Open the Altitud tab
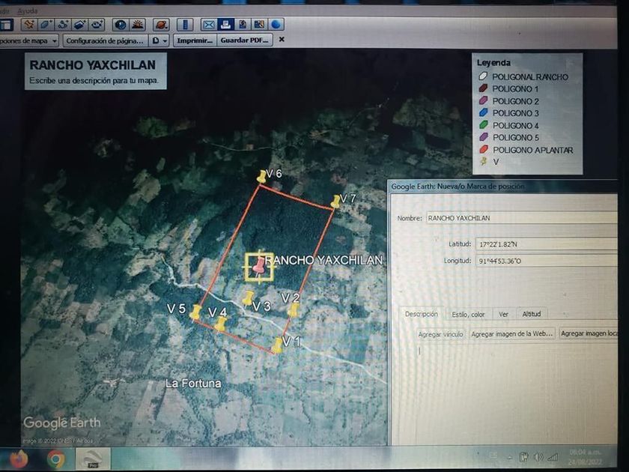Screen dimensions: 629x472 (531, 314)
